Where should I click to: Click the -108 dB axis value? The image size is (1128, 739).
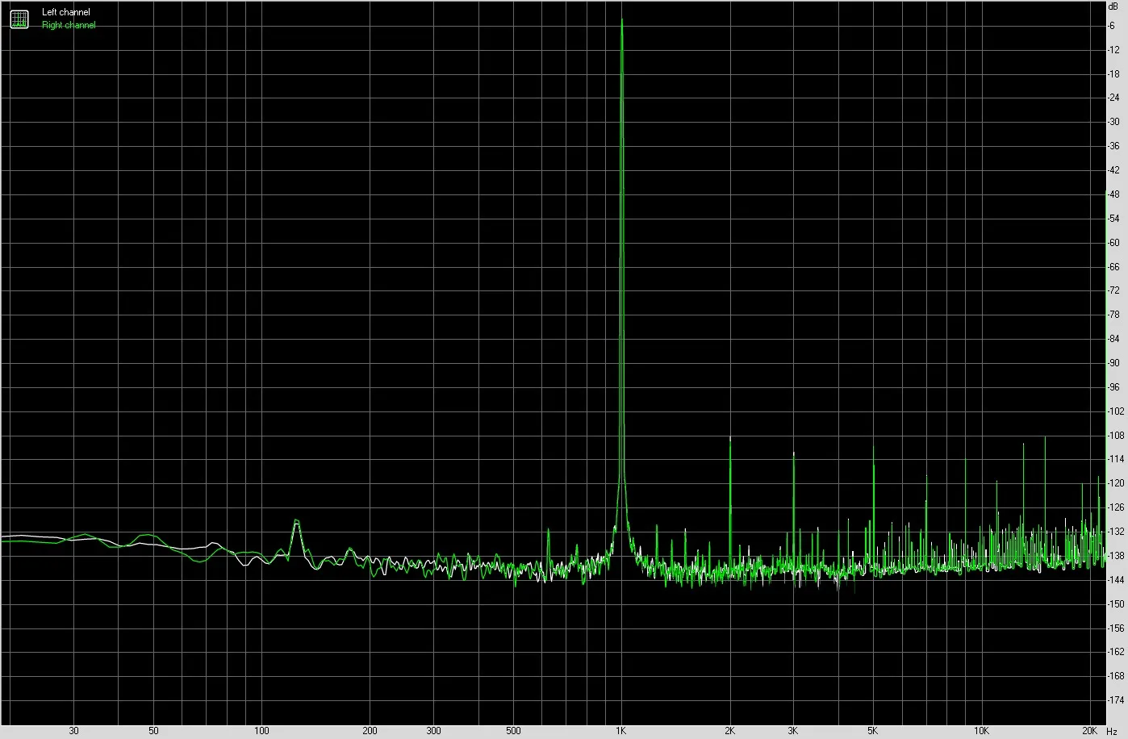(x=1116, y=436)
